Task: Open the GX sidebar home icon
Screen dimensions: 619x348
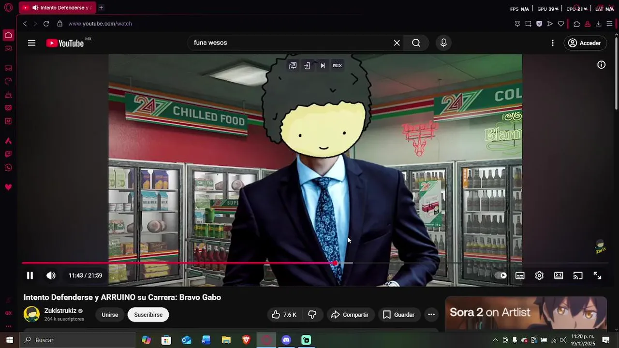Action: tap(8, 35)
